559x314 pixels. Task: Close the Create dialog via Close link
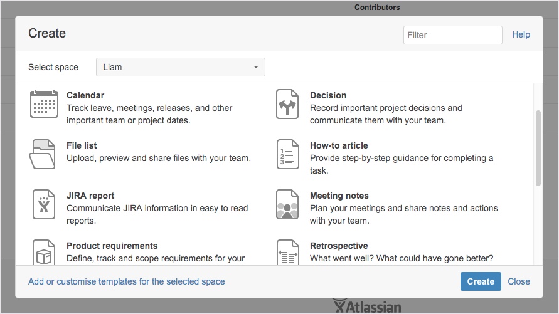[519, 281]
